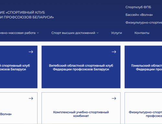The image size is (162, 124).
Task: Open the Гомельский областной card
Action: pos(143,67)
